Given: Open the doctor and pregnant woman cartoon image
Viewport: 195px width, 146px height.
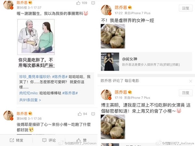Looking at the screenshot, I should click(36, 37).
